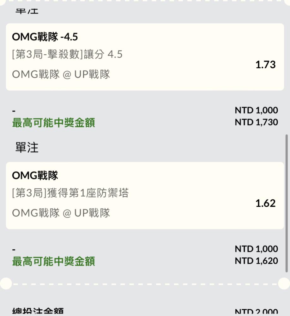Click the NTD 2,000 total stake amount
This screenshot has width=290, height=316.
(256, 312)
